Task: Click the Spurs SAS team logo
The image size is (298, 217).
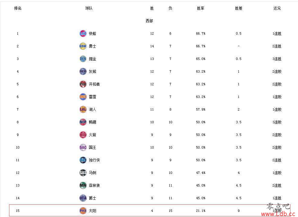Action: coord(83,173)
